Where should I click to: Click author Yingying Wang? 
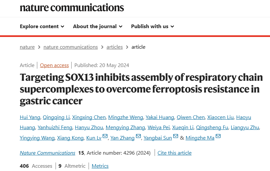[x=37, y=138]
